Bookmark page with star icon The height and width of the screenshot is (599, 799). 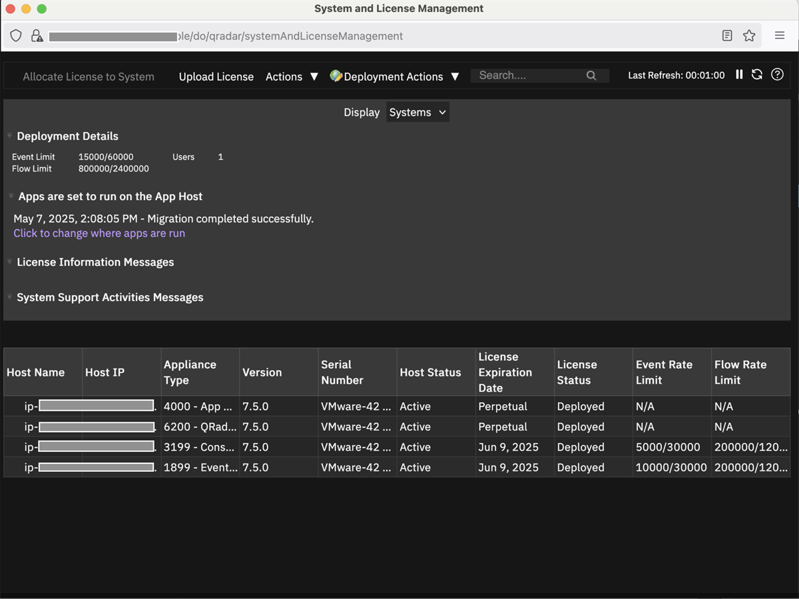pos(749,36)
